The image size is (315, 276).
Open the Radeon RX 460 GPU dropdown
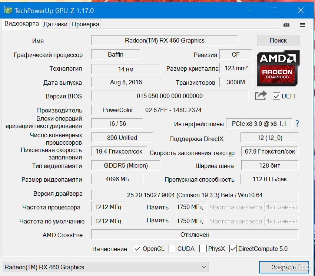click(x=106, y=267)
